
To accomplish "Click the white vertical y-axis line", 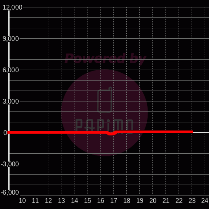I will [x=9, y=100].
